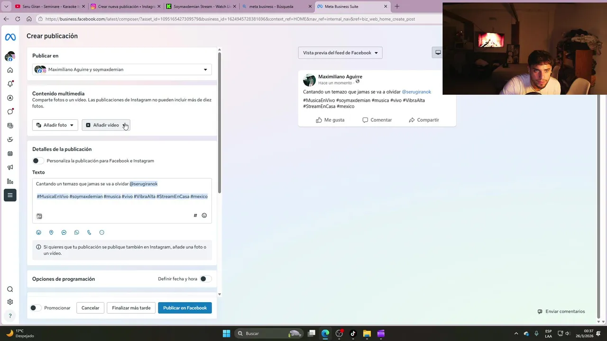The width and height of the screenshot is (607, 341).
Task: Open the Meta logo home link
Action: [x=10, y=37]
